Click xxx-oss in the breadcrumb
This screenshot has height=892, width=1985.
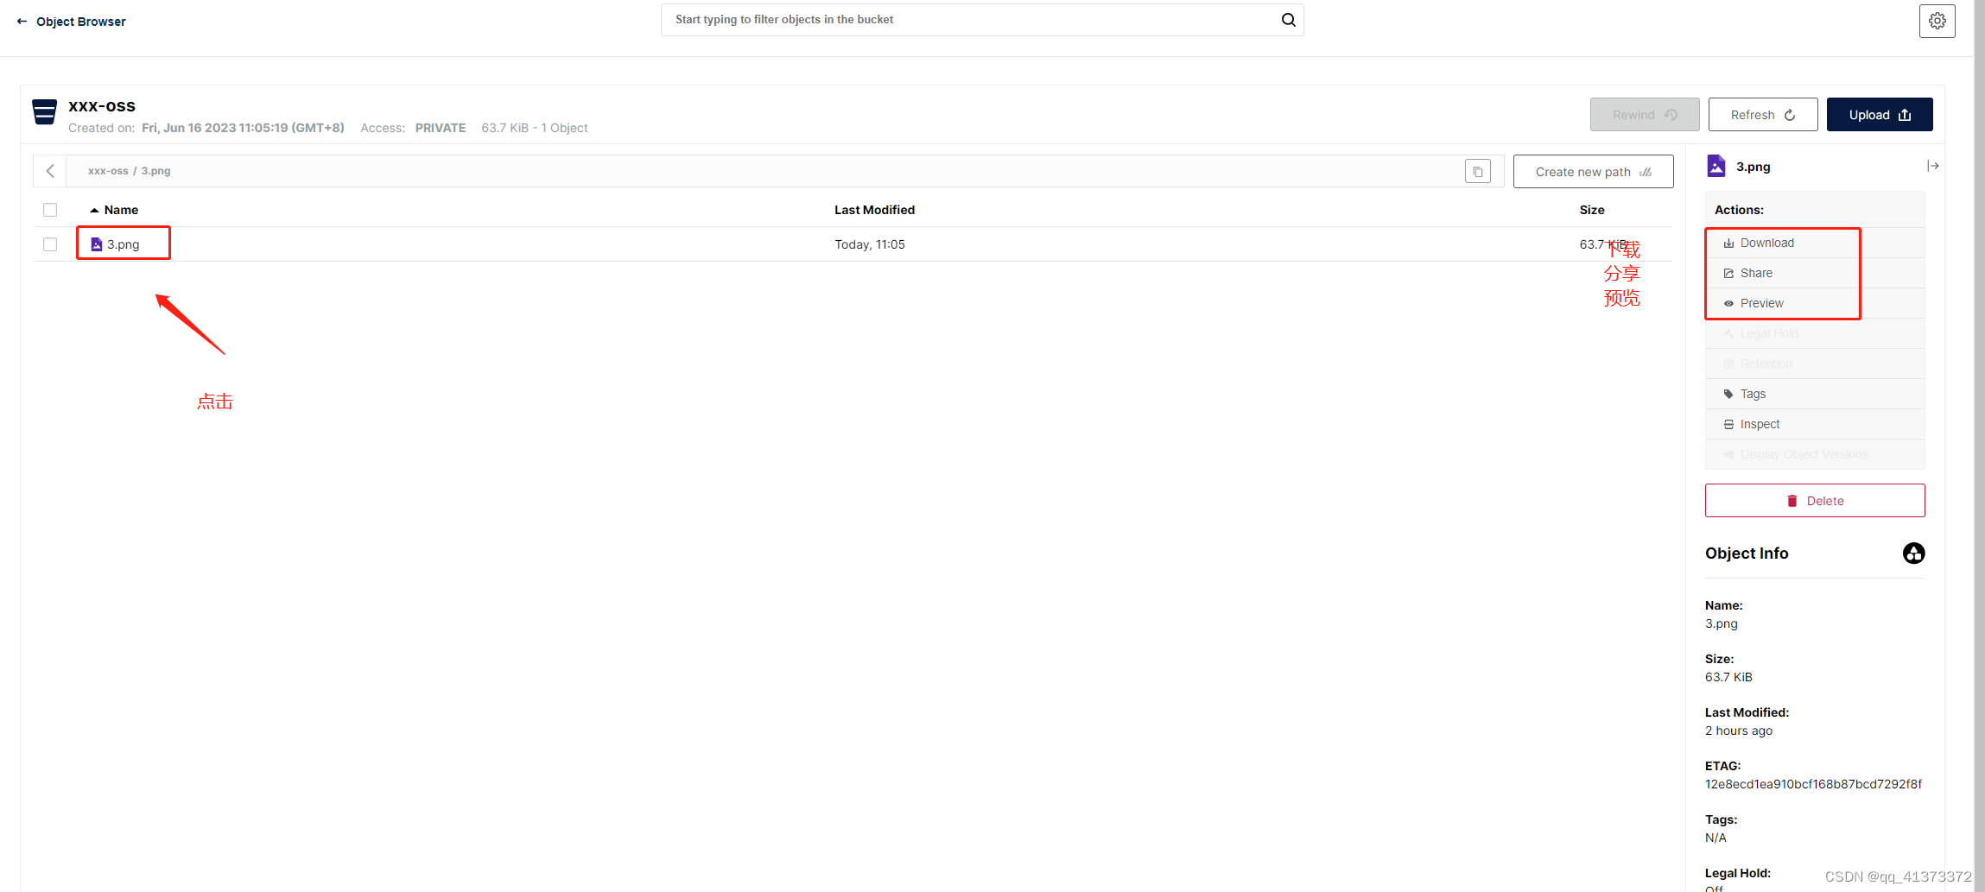(x=108, y=171)
